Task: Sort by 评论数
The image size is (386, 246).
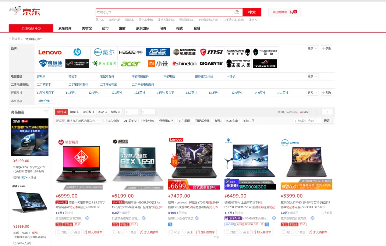Action: pyautogui.click(x=89, y=112)
